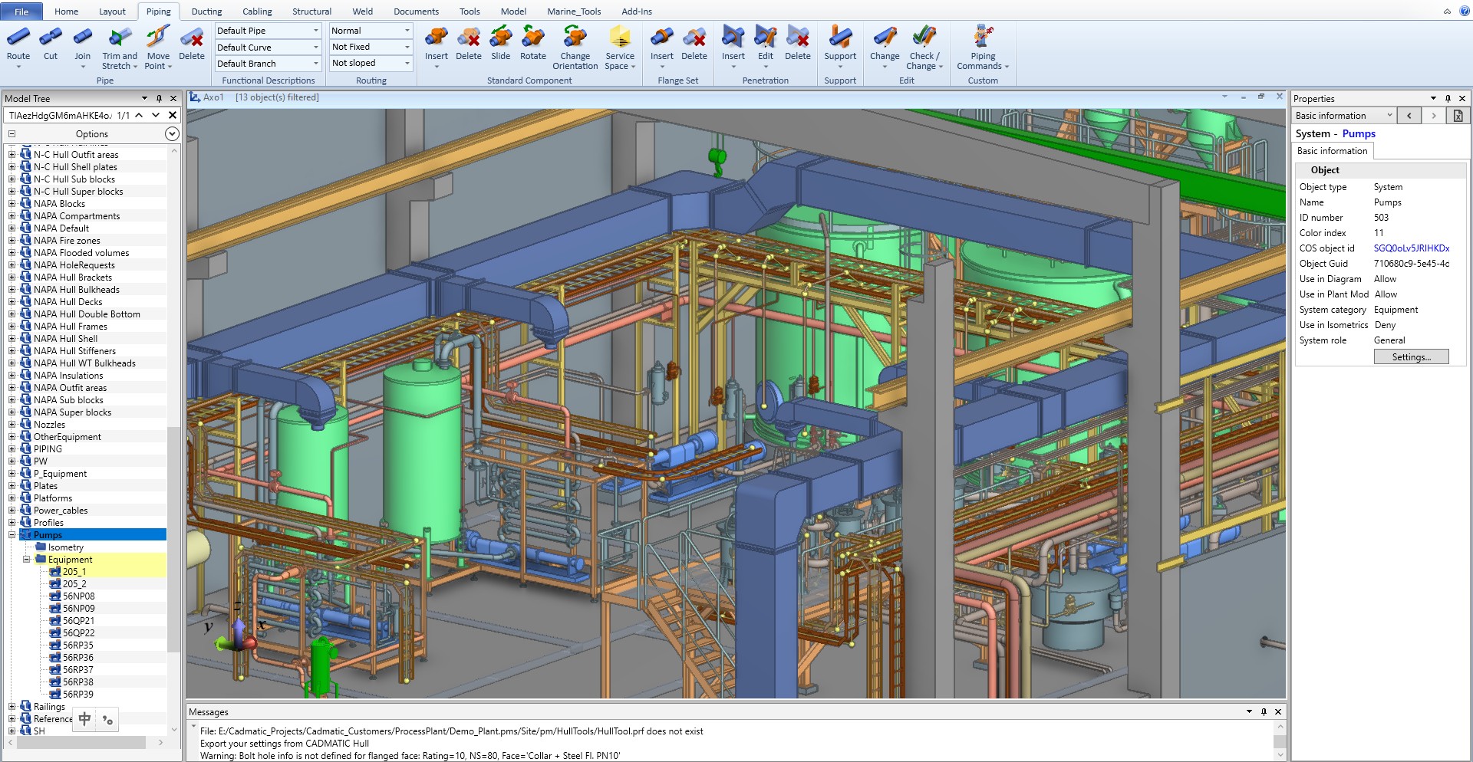The height and width of the screenshot is (762, 1473).
Task: Go to next properties page arrow
Action: click(1433, 116)
